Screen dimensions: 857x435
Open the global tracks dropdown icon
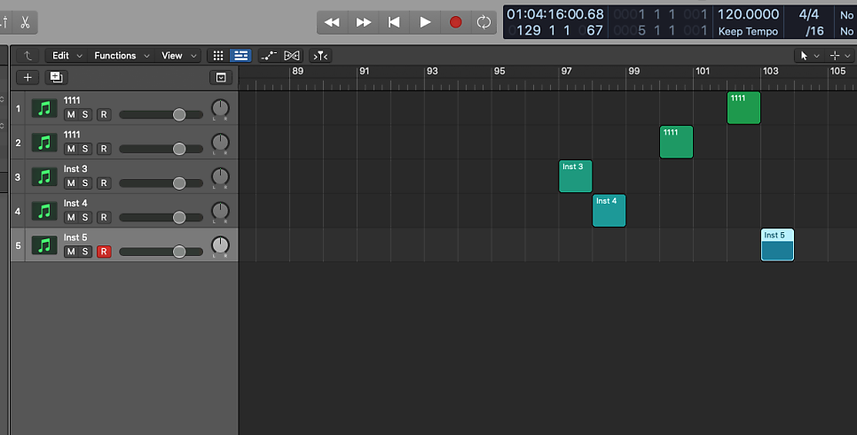[x=221, y=77]
